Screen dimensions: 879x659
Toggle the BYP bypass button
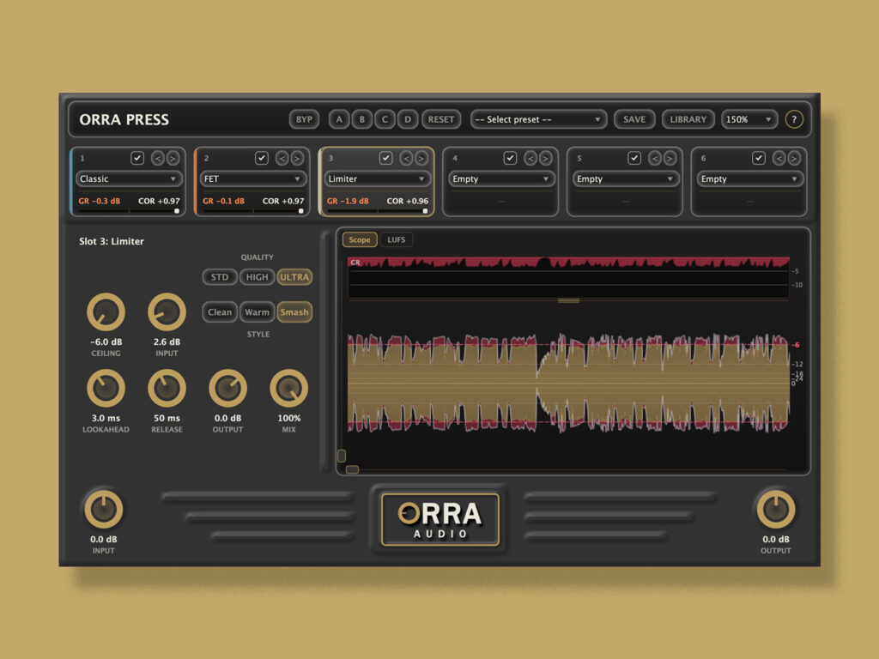pyautogui.click(x=305, y=119)
